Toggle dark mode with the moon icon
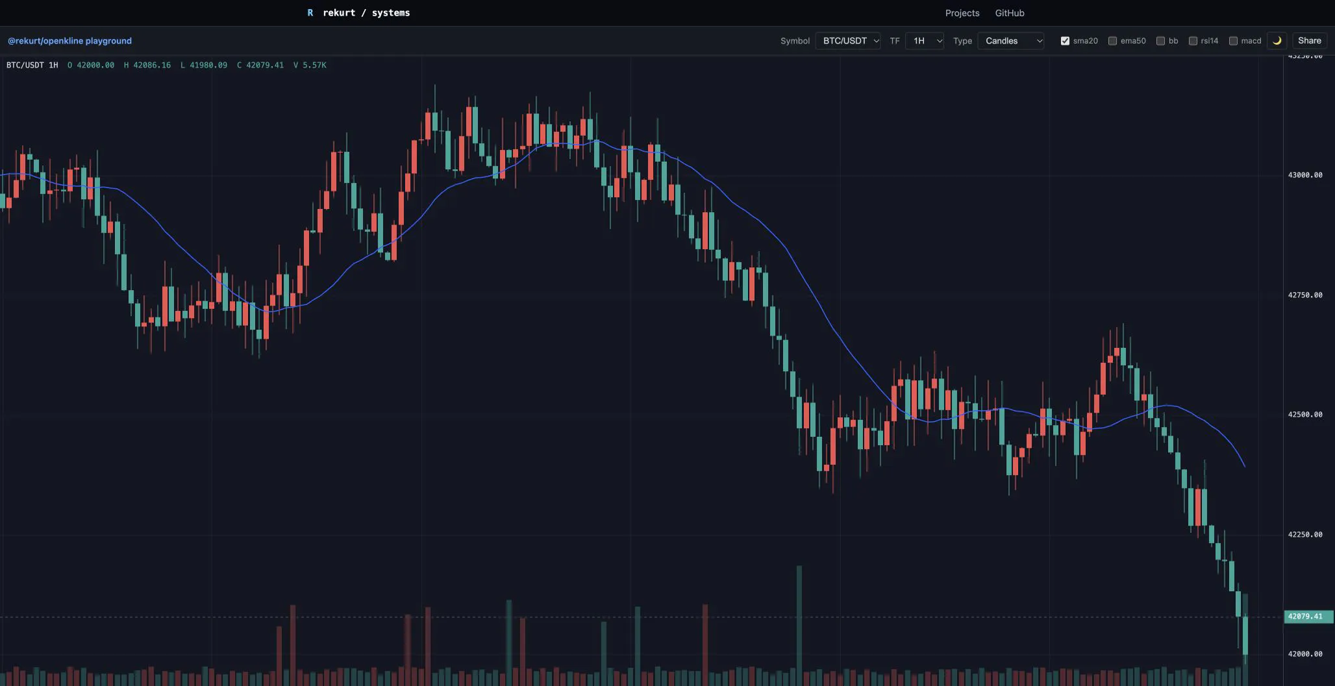The width and height of the screenshot is (1335, 686). point(1277,41)
